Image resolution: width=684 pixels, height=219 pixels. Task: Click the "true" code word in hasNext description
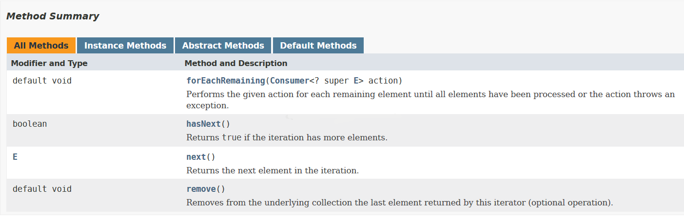[232, 137]
